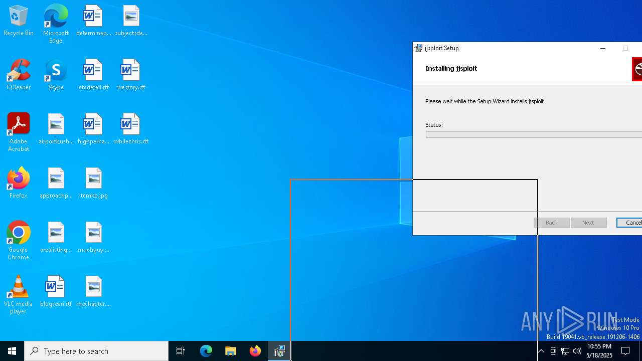This screenshot has width=642, height=361.
Task: Open Adobe Acrobat desktop shortcut
Action: click(19, 132)
